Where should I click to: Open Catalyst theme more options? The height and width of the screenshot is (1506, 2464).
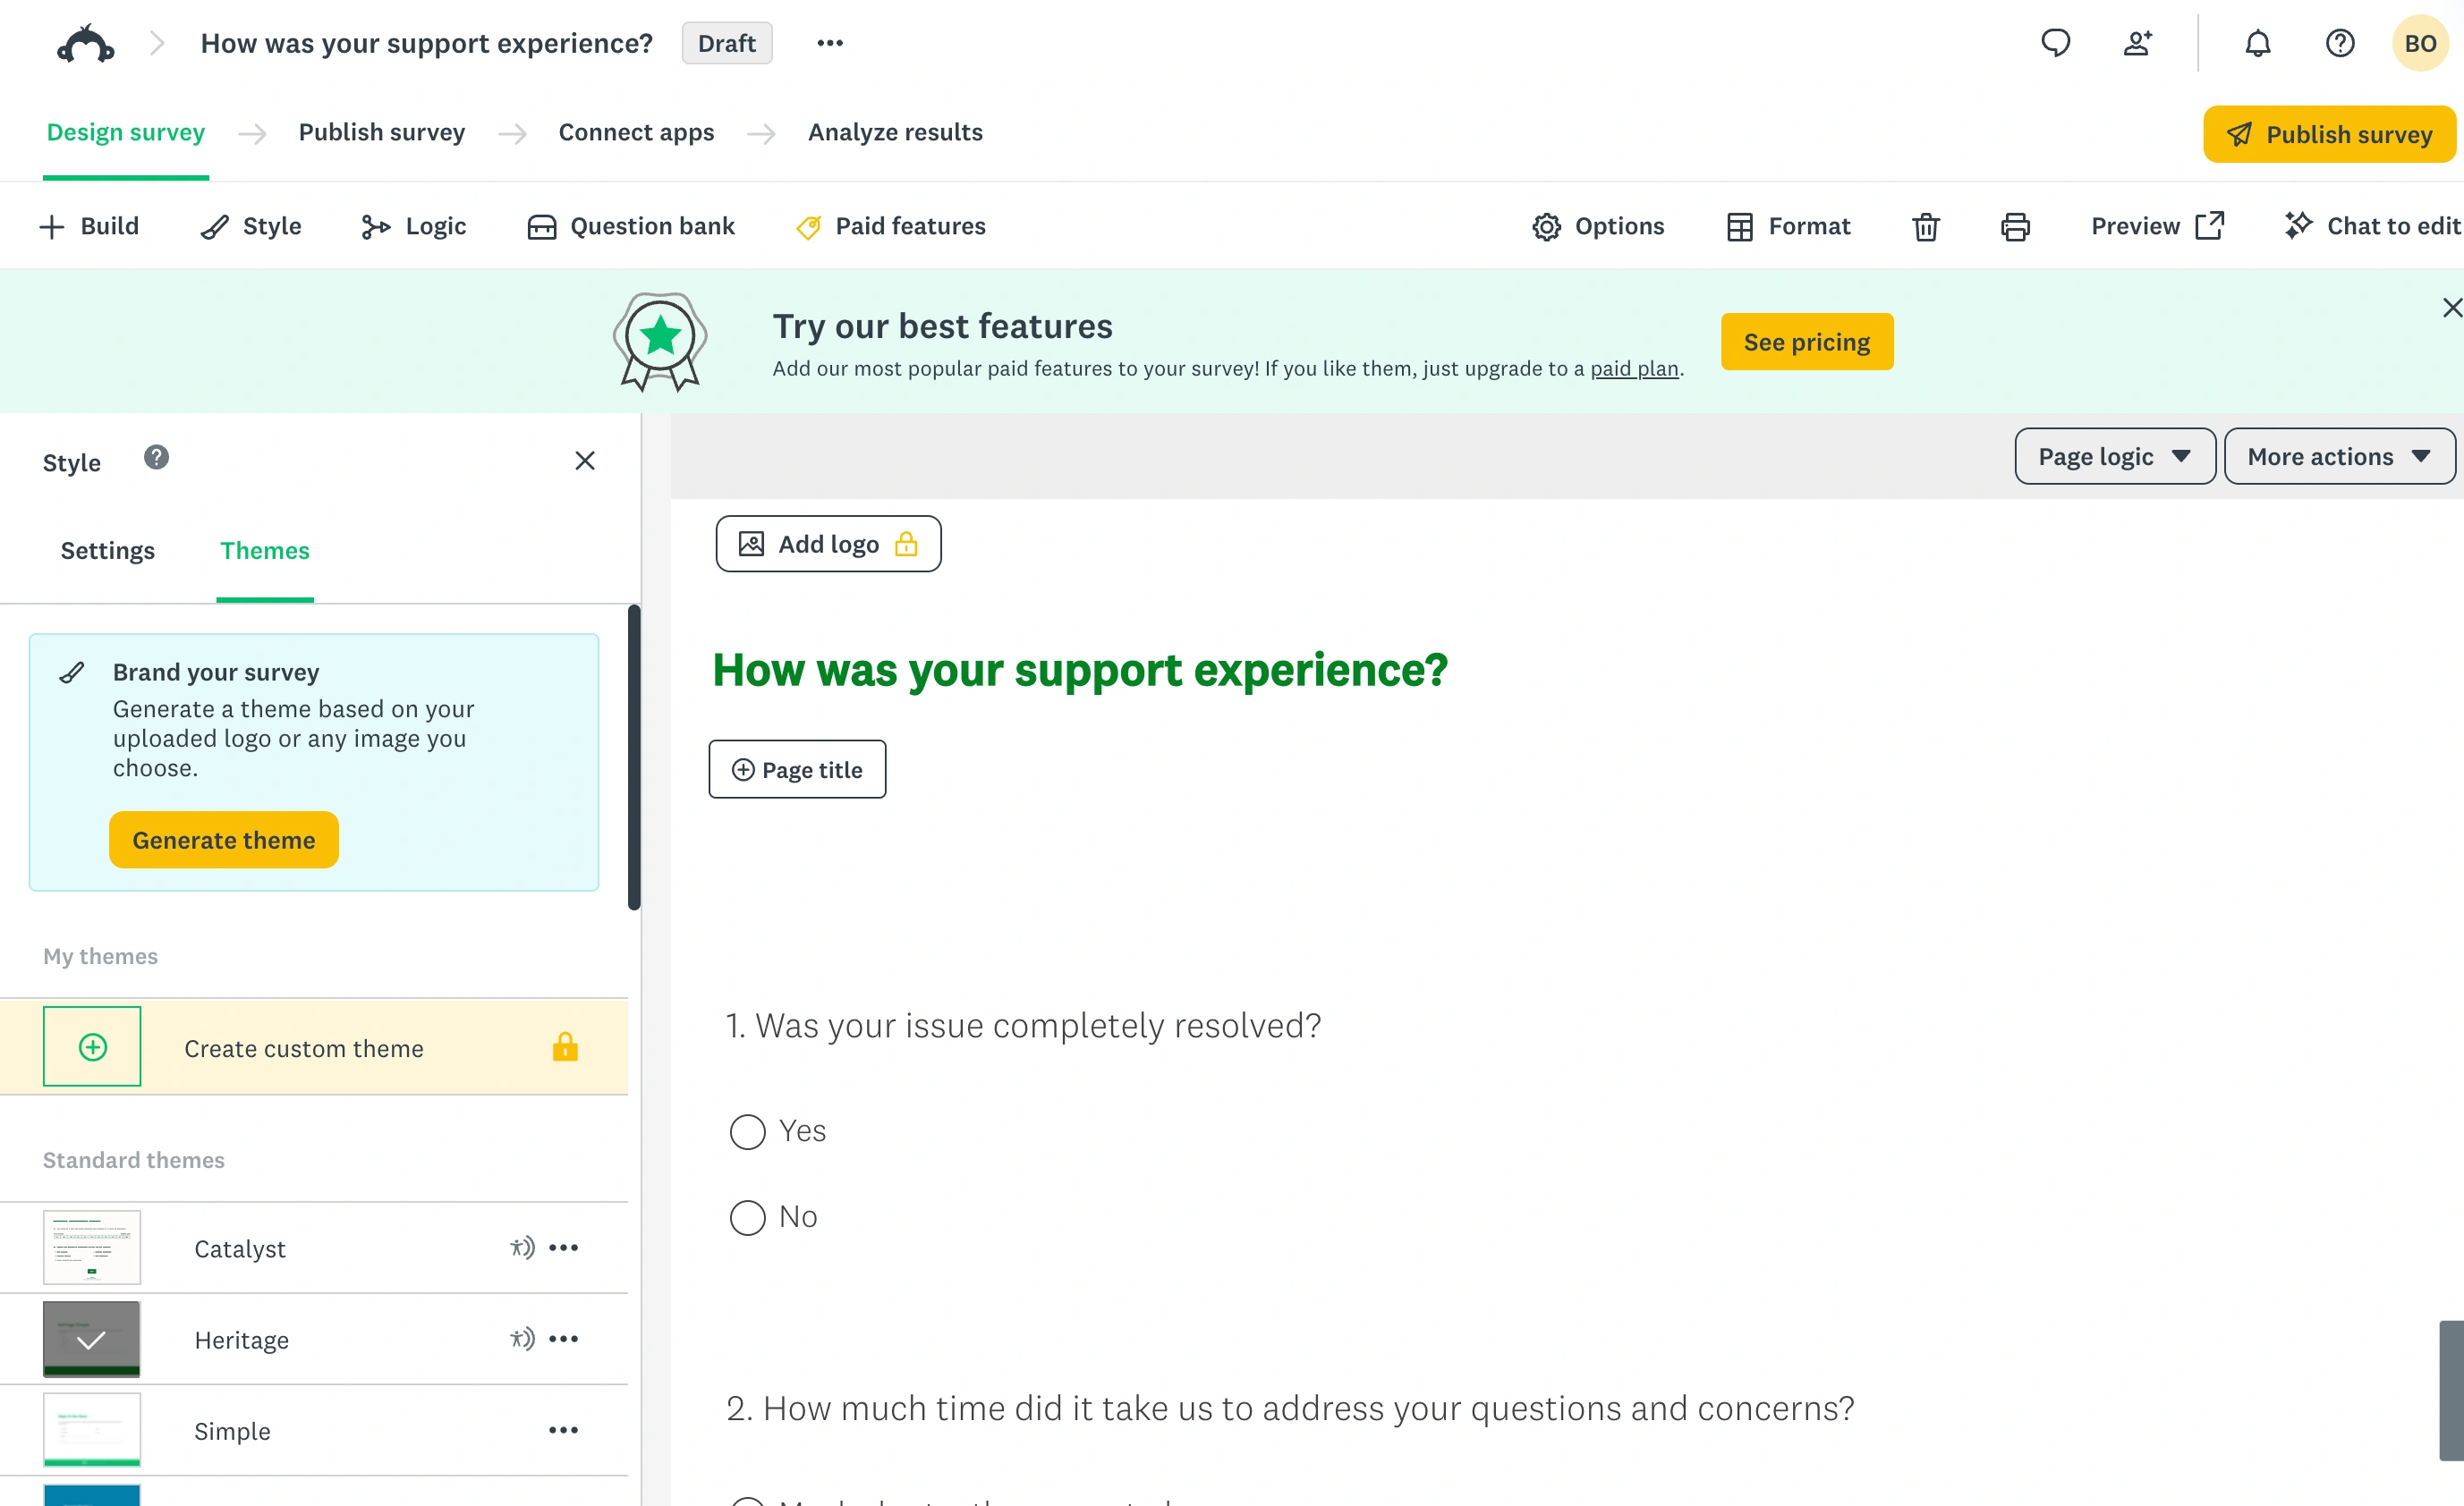coord(563,1248)
